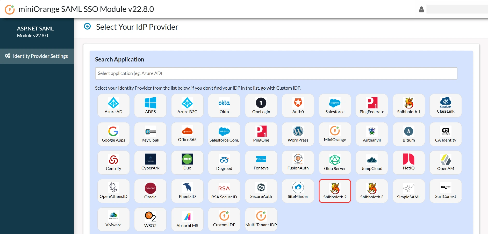Select the Salesforce provider tile
488x234 pixels.
click(x=335, y=106)
